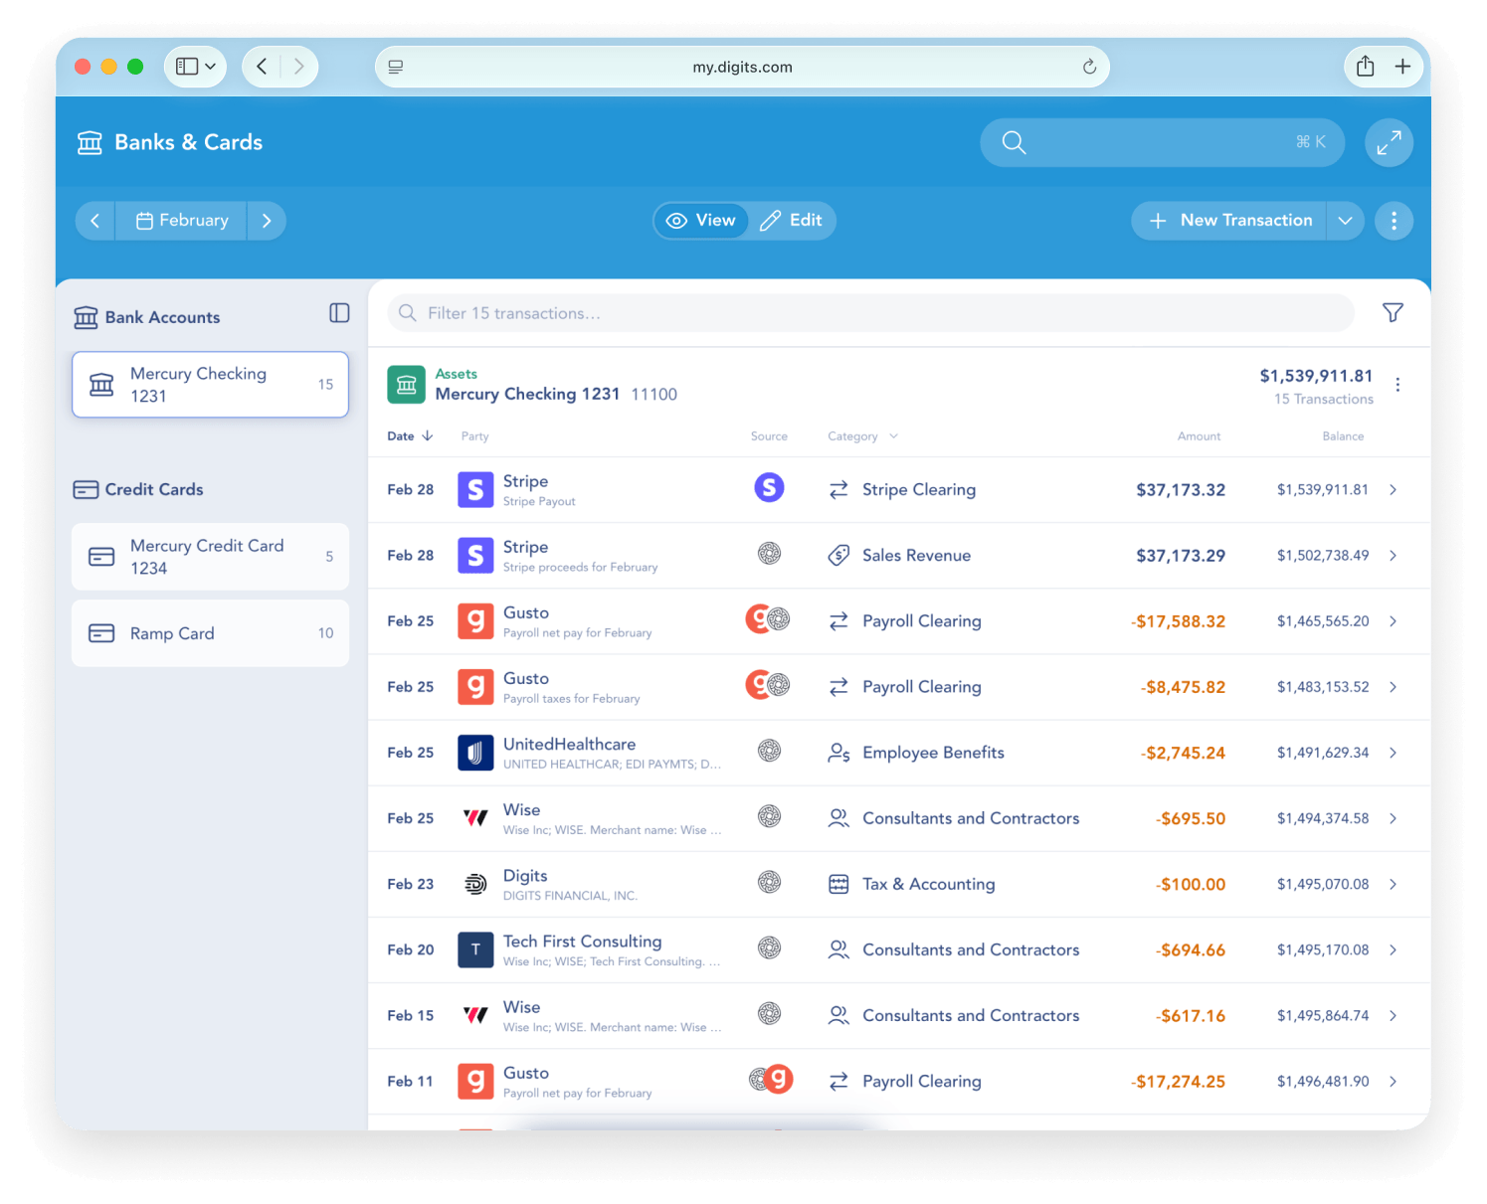The width and height of the screenshot is (1487, 1204).
Task: Switch to Edit mode
Action: 792,221
